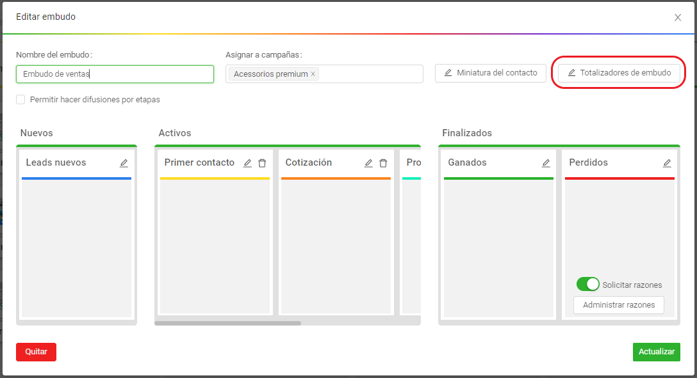Click the Editar embudo dialog title

(x=45, y=17)
